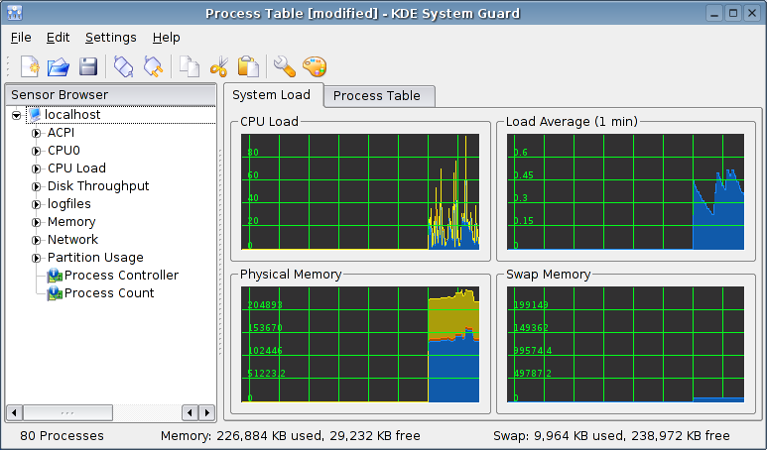Image resolution: width=767 pixels, height=450 pixels.
Task: Open style configuration via palette icon
Action: pos(314,66)
